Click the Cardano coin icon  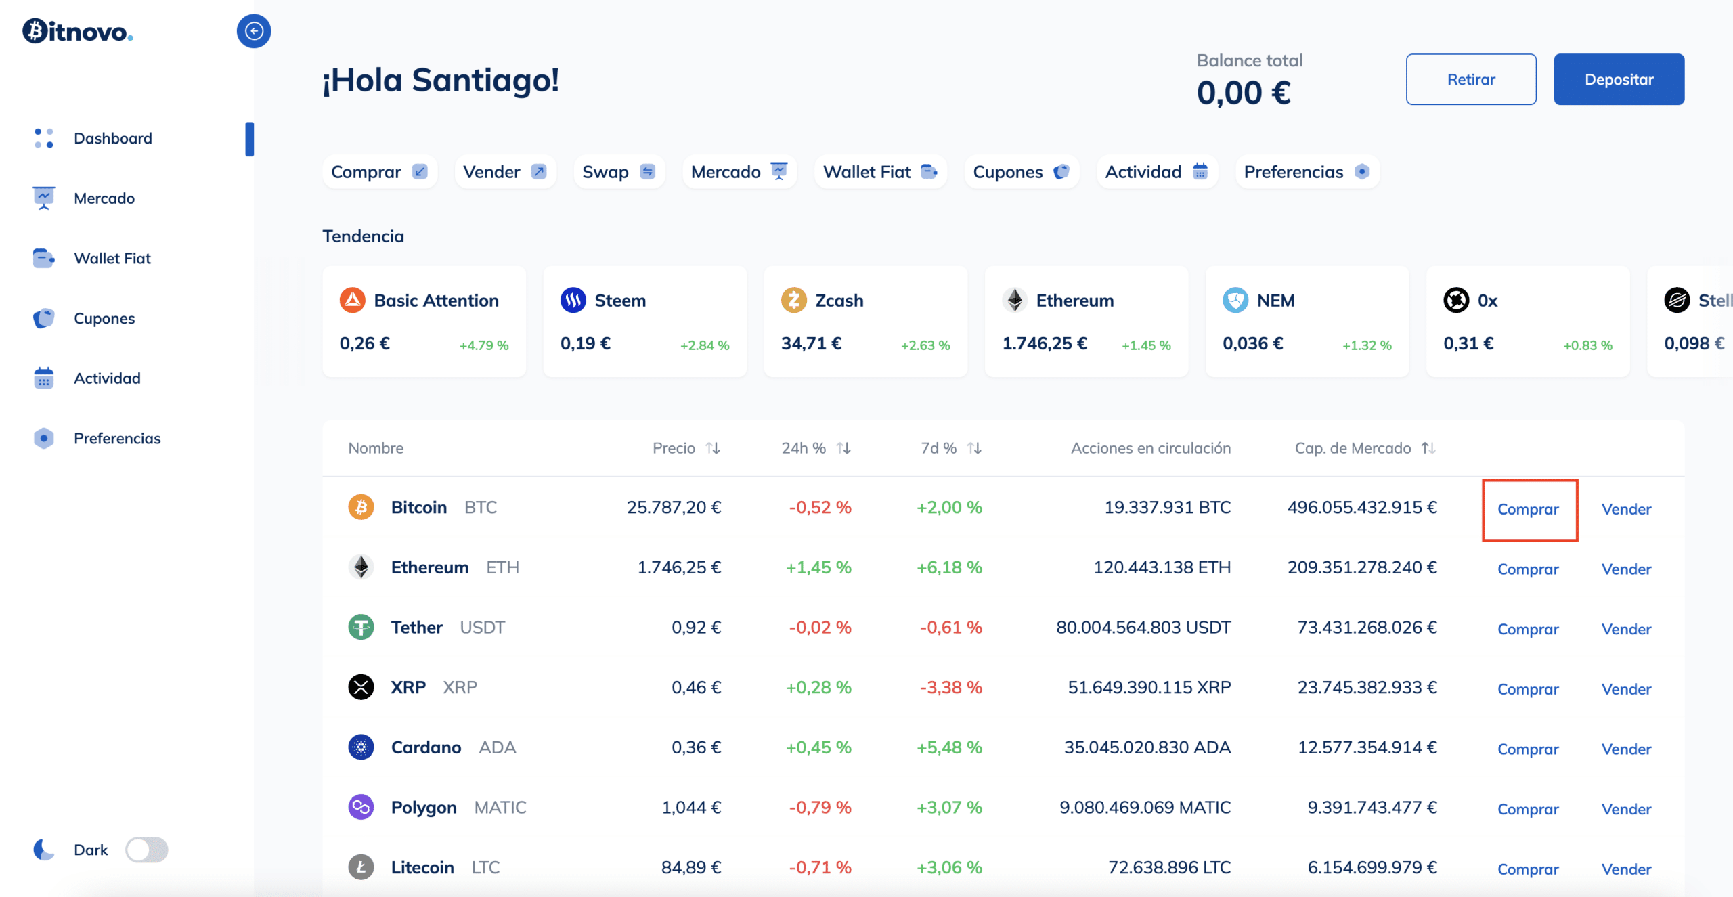pos(361,747)
